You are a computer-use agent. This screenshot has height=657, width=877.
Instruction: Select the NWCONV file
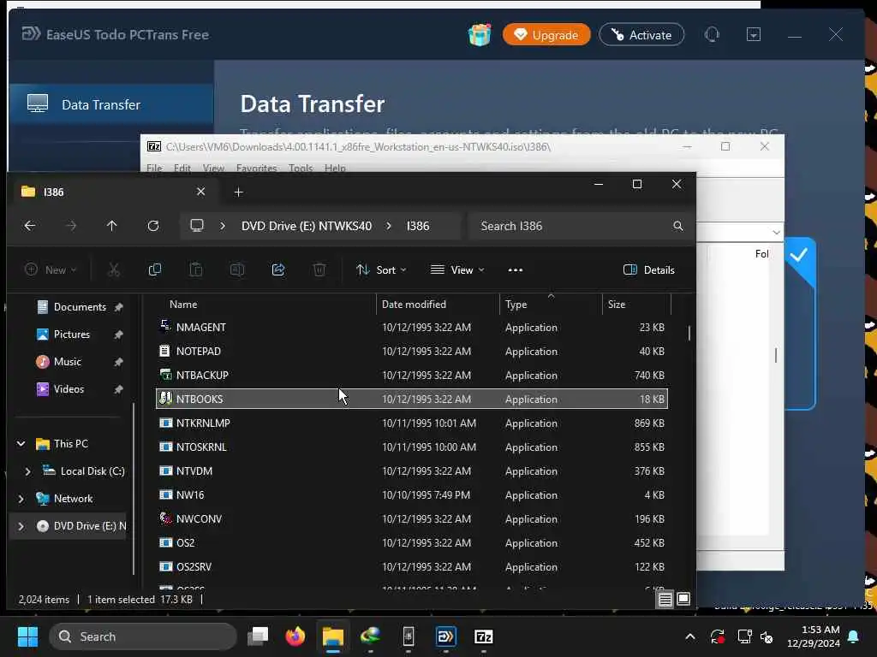click(x=411, y=519)
